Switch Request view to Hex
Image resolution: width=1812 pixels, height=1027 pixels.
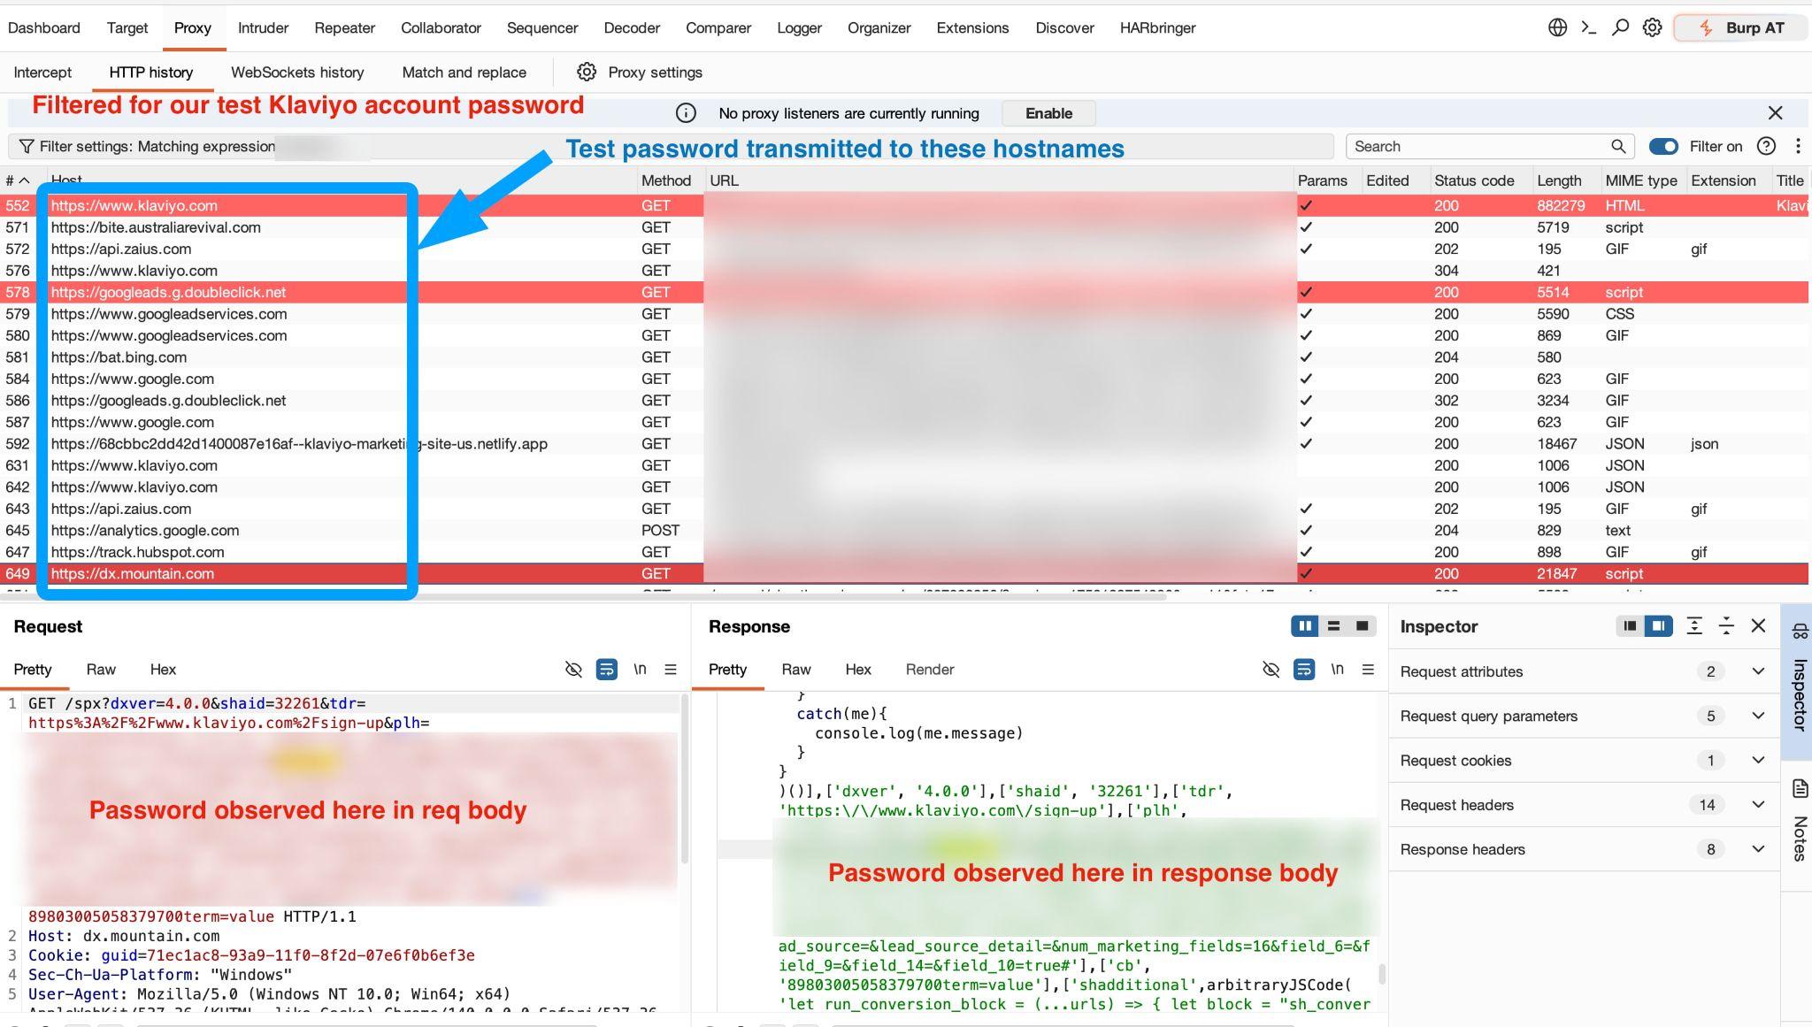coord(163,670)
